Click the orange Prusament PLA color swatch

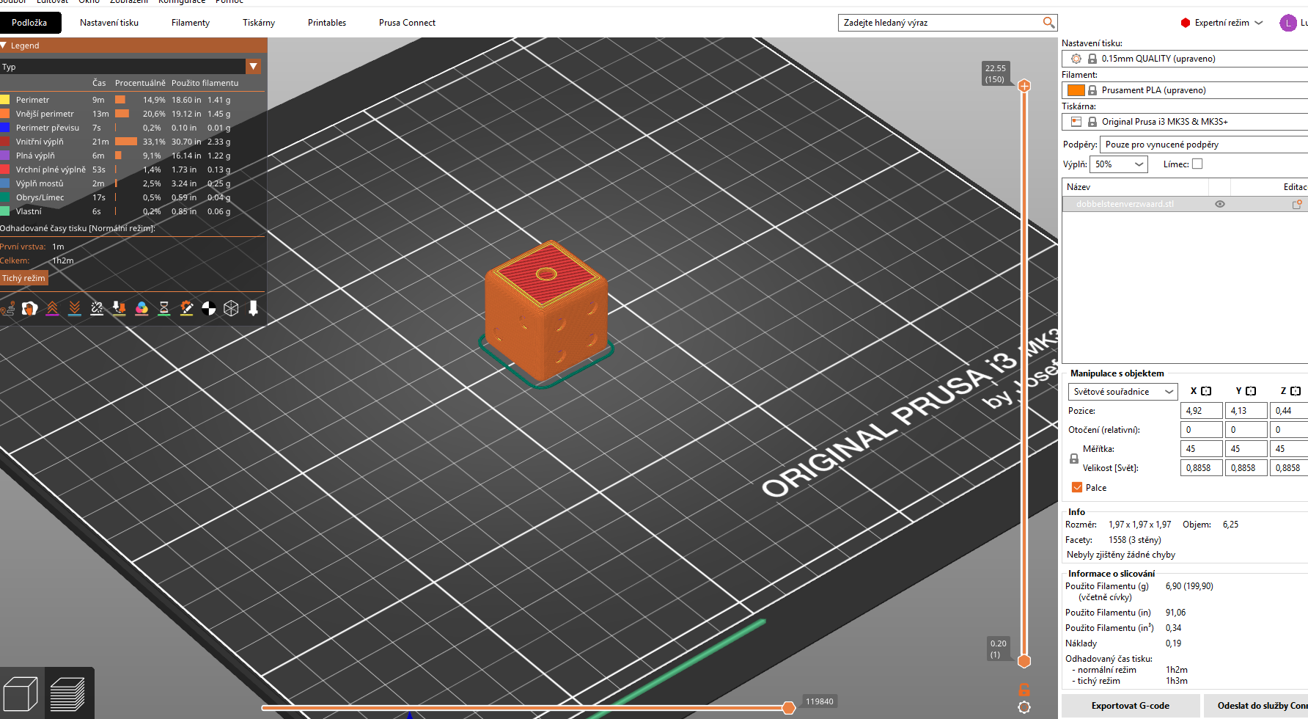pyautogui.click(x=1076, y=90)
